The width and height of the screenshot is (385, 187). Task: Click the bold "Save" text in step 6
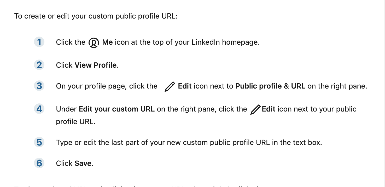[x=83, y=163]
